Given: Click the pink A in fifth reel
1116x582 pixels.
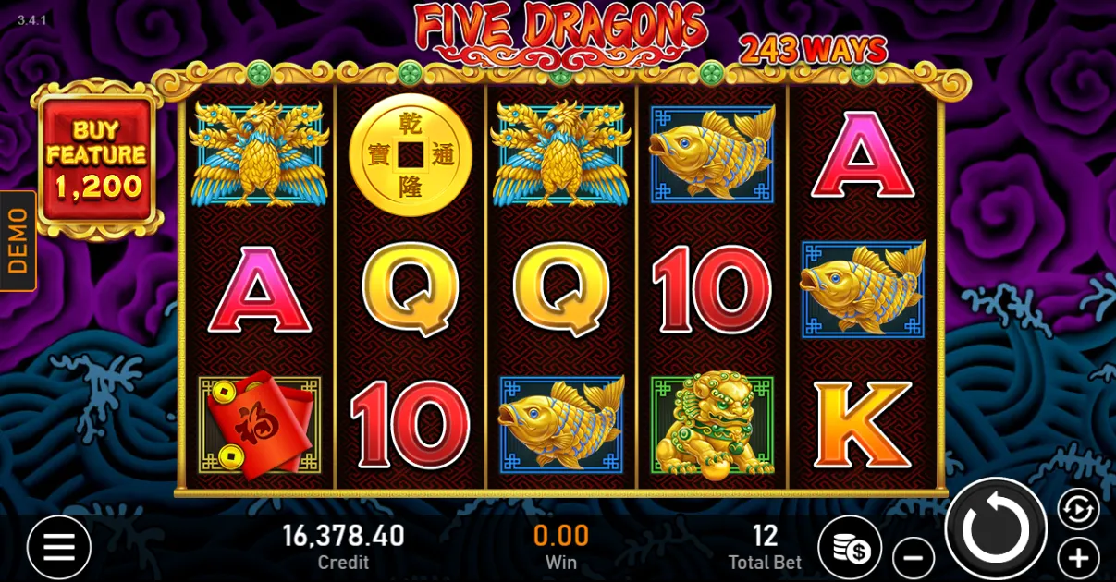Looking at the screenshot, I should pos(863,155).
